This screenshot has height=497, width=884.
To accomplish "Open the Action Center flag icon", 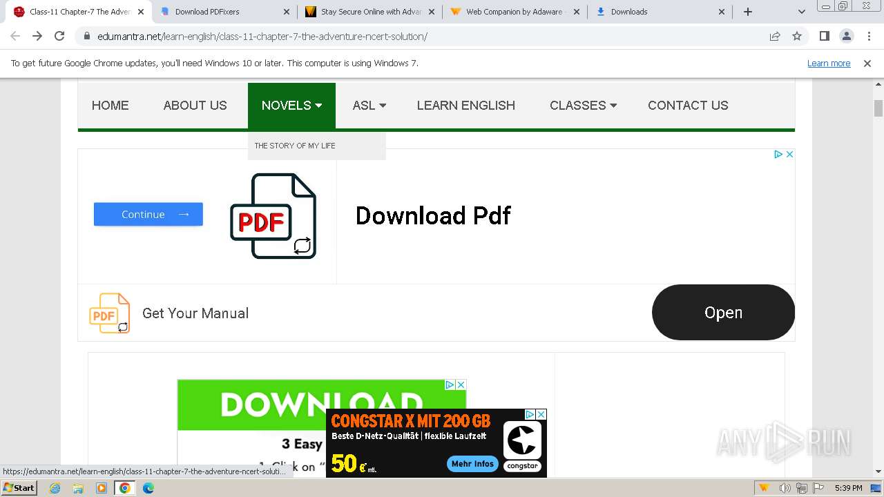I will (x=818, y=488).
